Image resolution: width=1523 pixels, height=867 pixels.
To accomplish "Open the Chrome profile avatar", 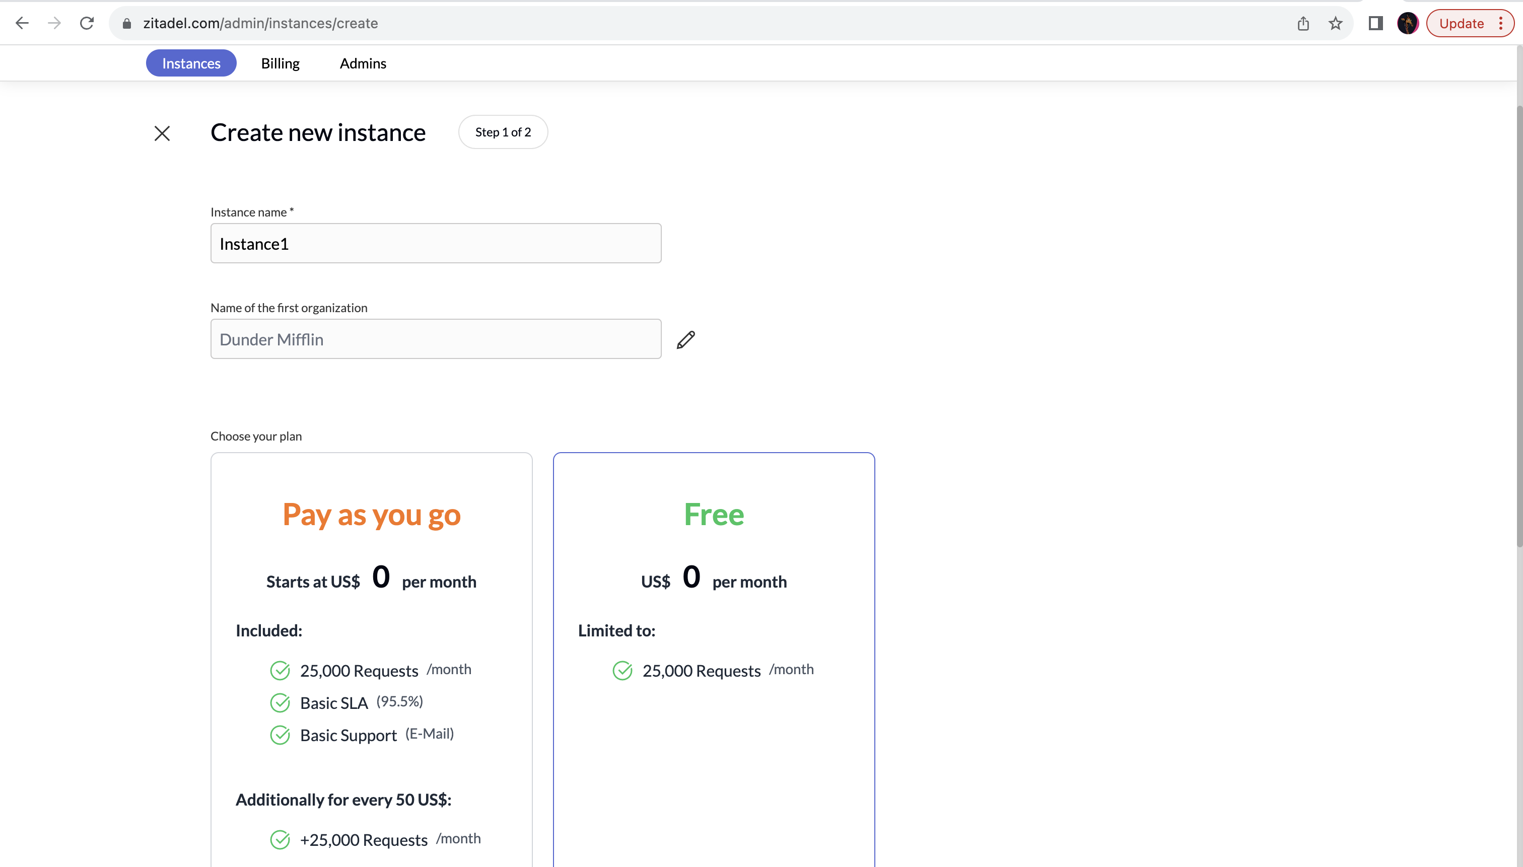I will point(1408,23).
